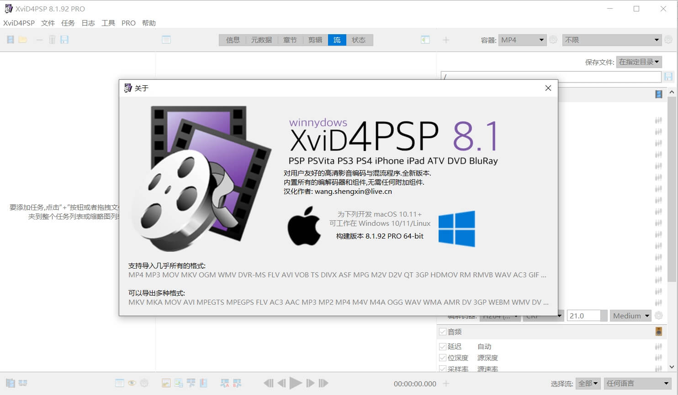This screenshot has height=395, width=678.
Task: Click the blue film icon in video section header
Action: click(x=659, y=94)
